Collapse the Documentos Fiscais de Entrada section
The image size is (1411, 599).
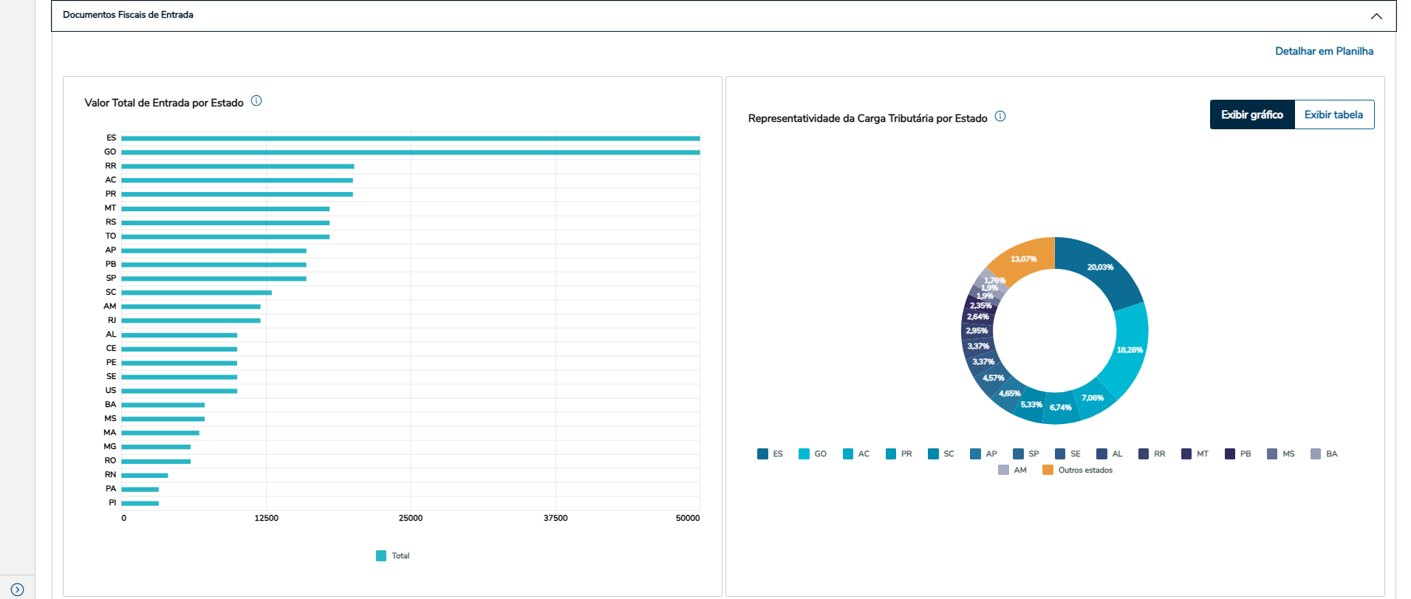point(1376,16)
